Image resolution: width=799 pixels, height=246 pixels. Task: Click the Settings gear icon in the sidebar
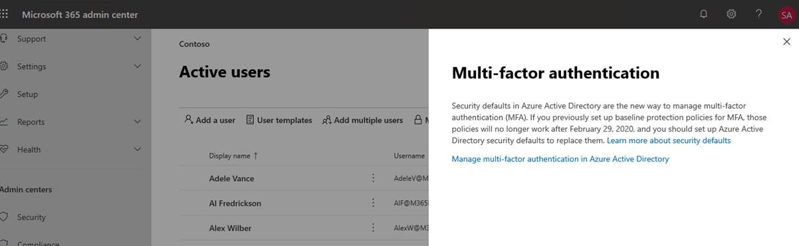point(3,66)
